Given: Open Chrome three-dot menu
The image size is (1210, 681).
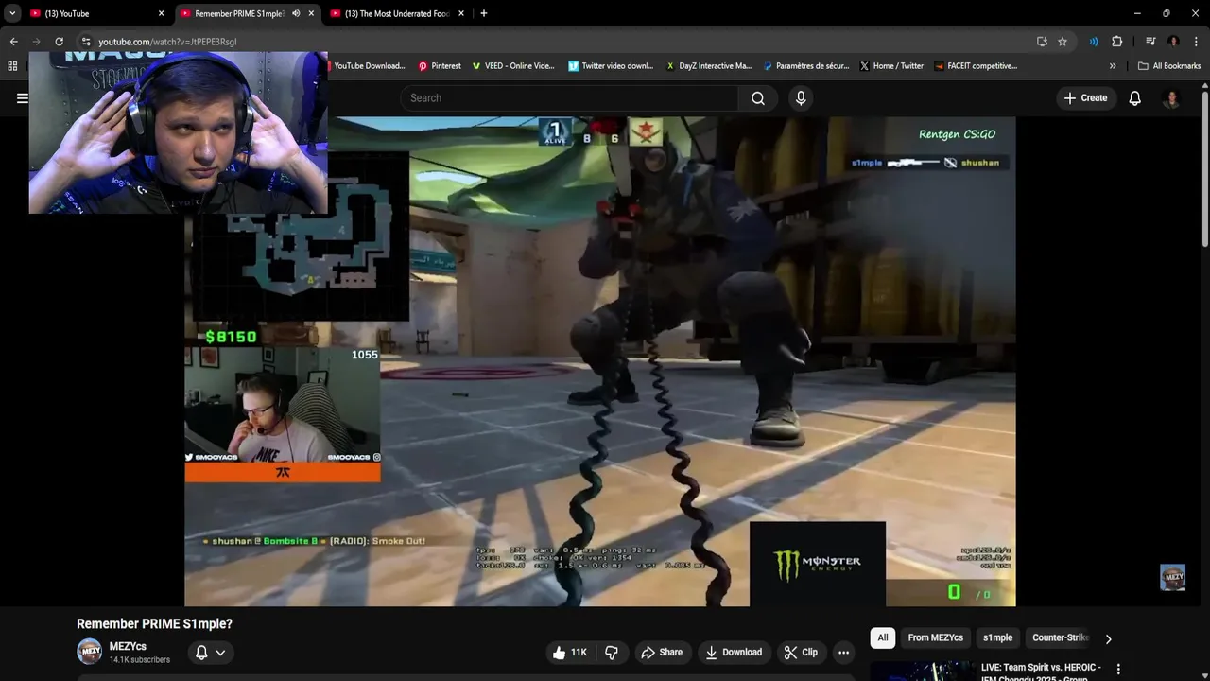Looking at the screenshot, I should click(x=1196, y=42).
